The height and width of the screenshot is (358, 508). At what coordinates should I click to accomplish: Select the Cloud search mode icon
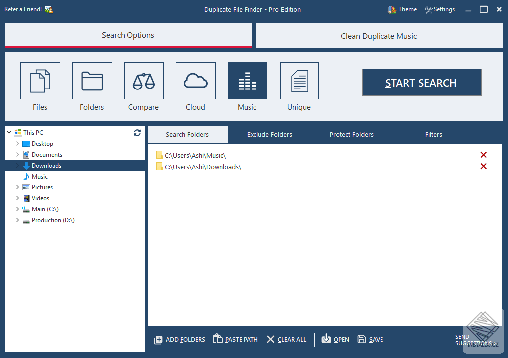pos(196,81)
